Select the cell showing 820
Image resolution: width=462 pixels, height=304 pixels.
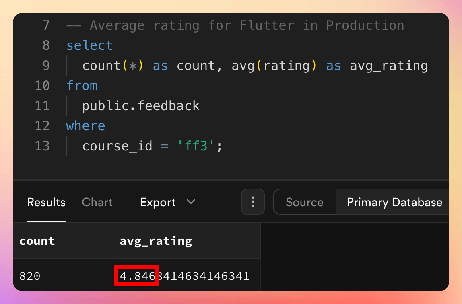tap(30, 276)
